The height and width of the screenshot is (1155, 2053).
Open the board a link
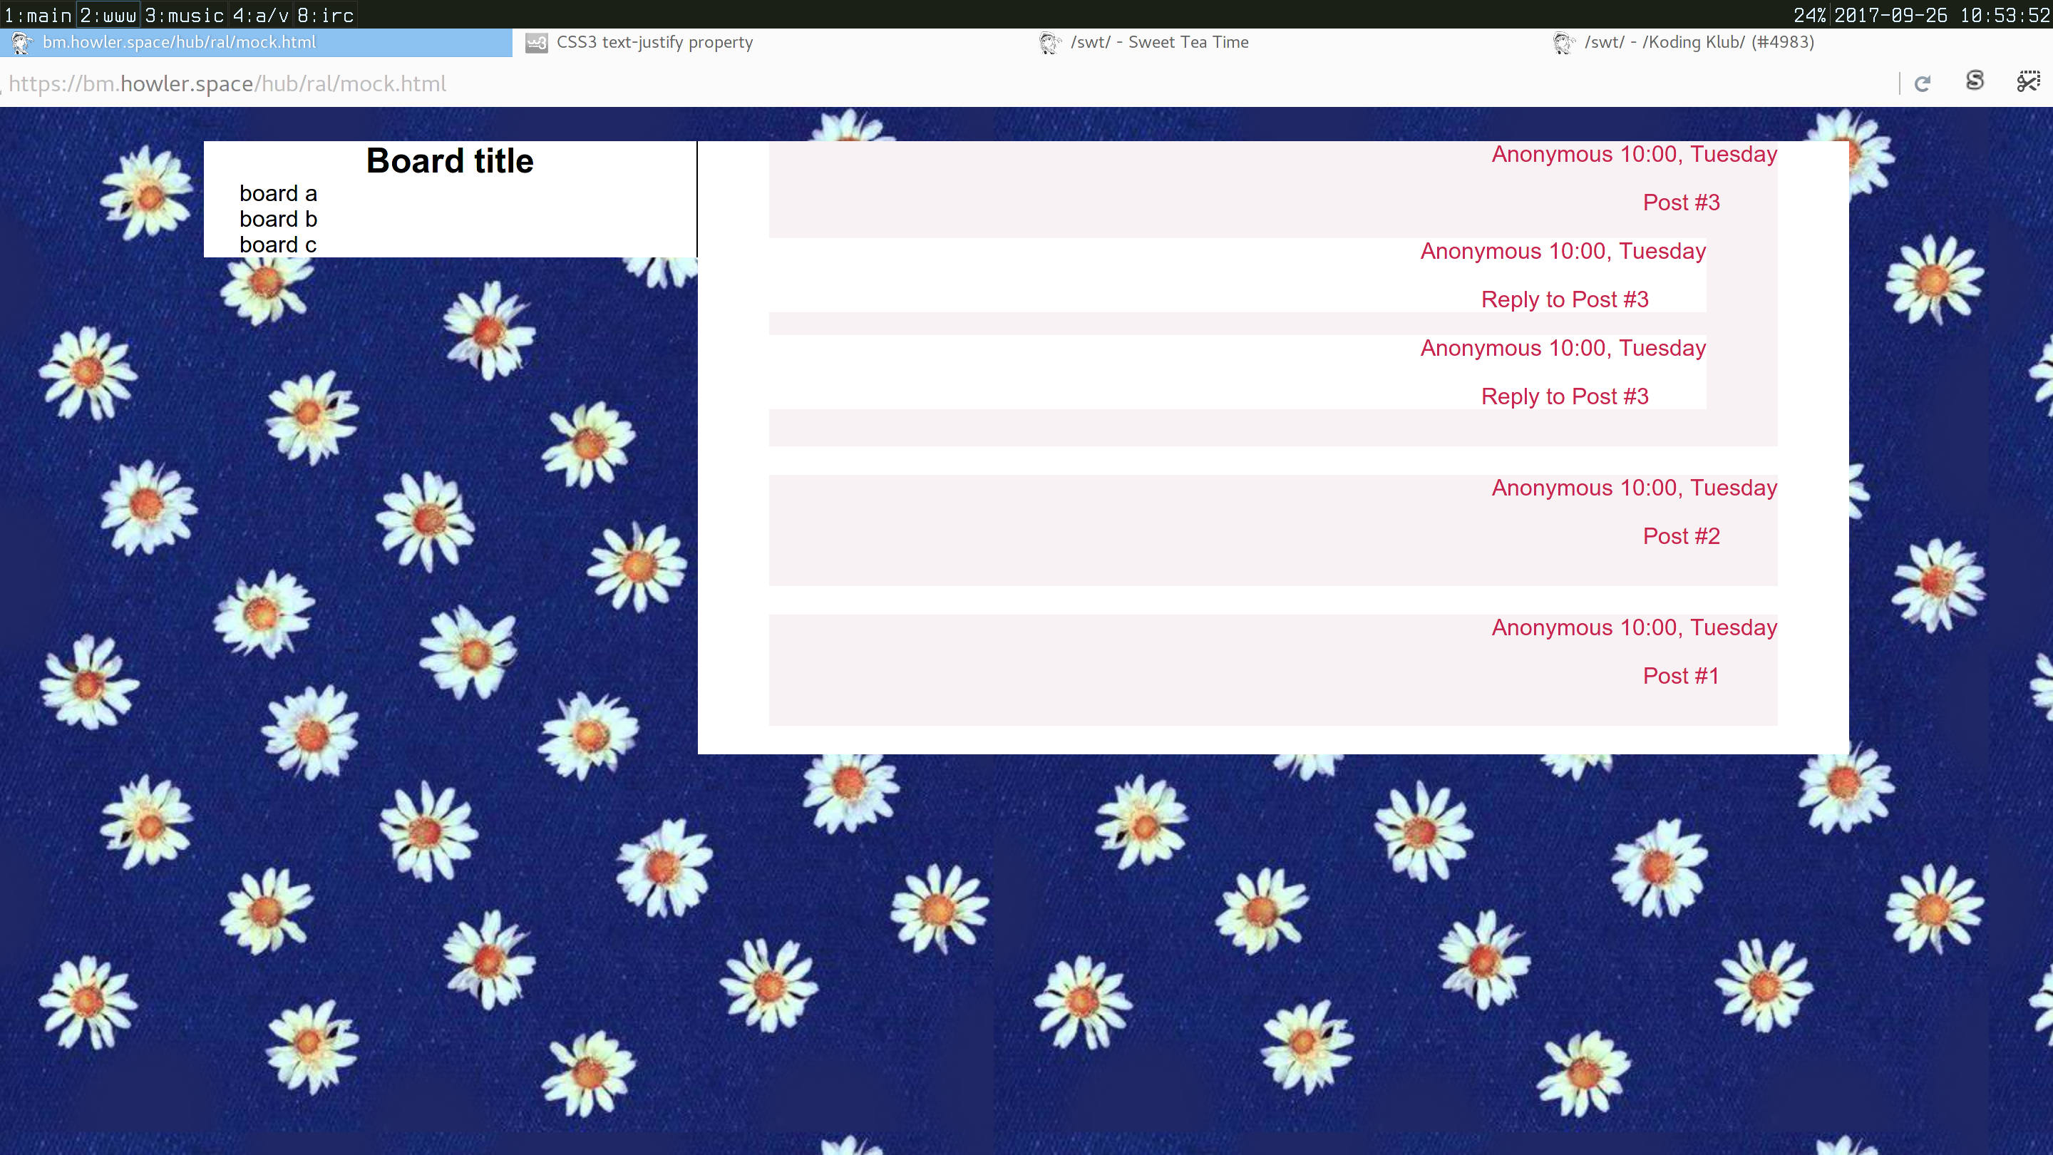(x=278, y=194)
